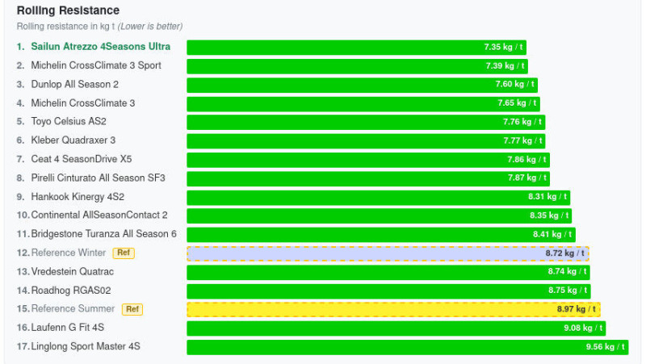The width and height of the screenshot is (646, 364).
Task: Click the Michelin CrossClimate 3 7.65 bar
Action: coord(363,103)
